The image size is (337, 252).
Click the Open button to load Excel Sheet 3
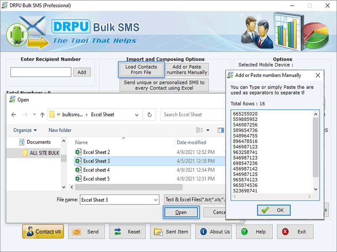181,213
